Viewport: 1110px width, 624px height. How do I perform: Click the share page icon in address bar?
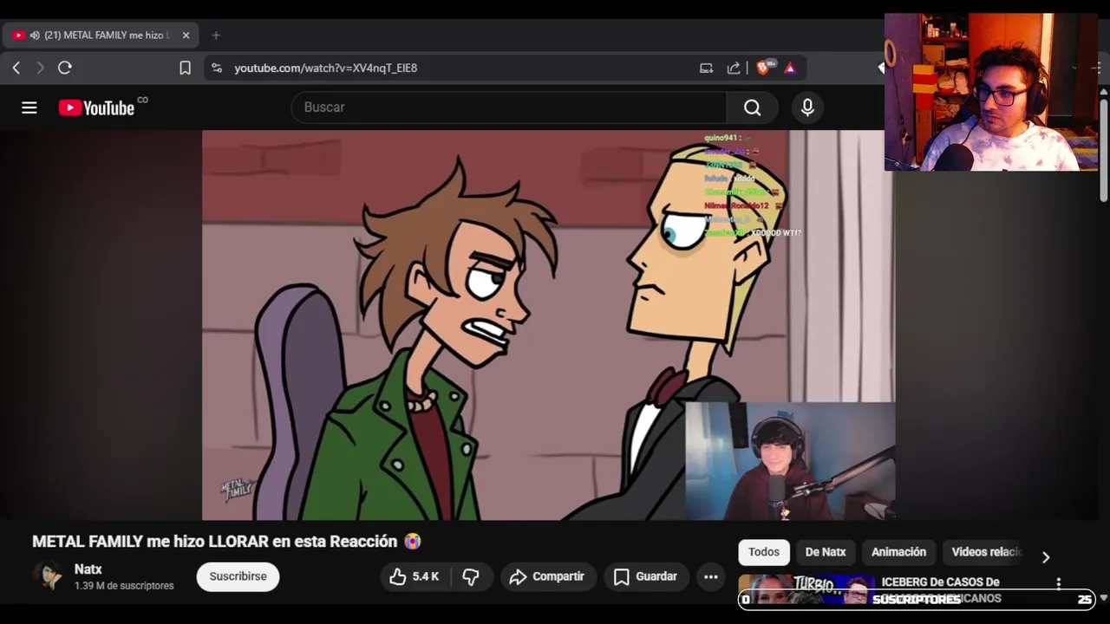click(x=734, y=68)
